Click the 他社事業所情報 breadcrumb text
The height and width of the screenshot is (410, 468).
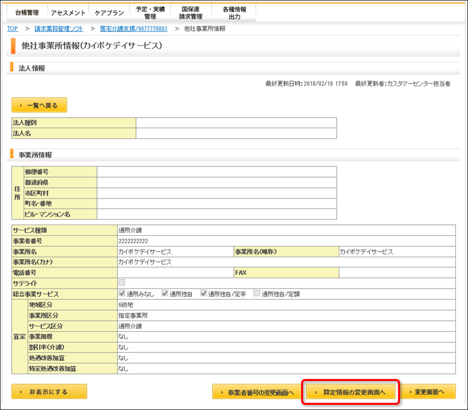[205, 28]
